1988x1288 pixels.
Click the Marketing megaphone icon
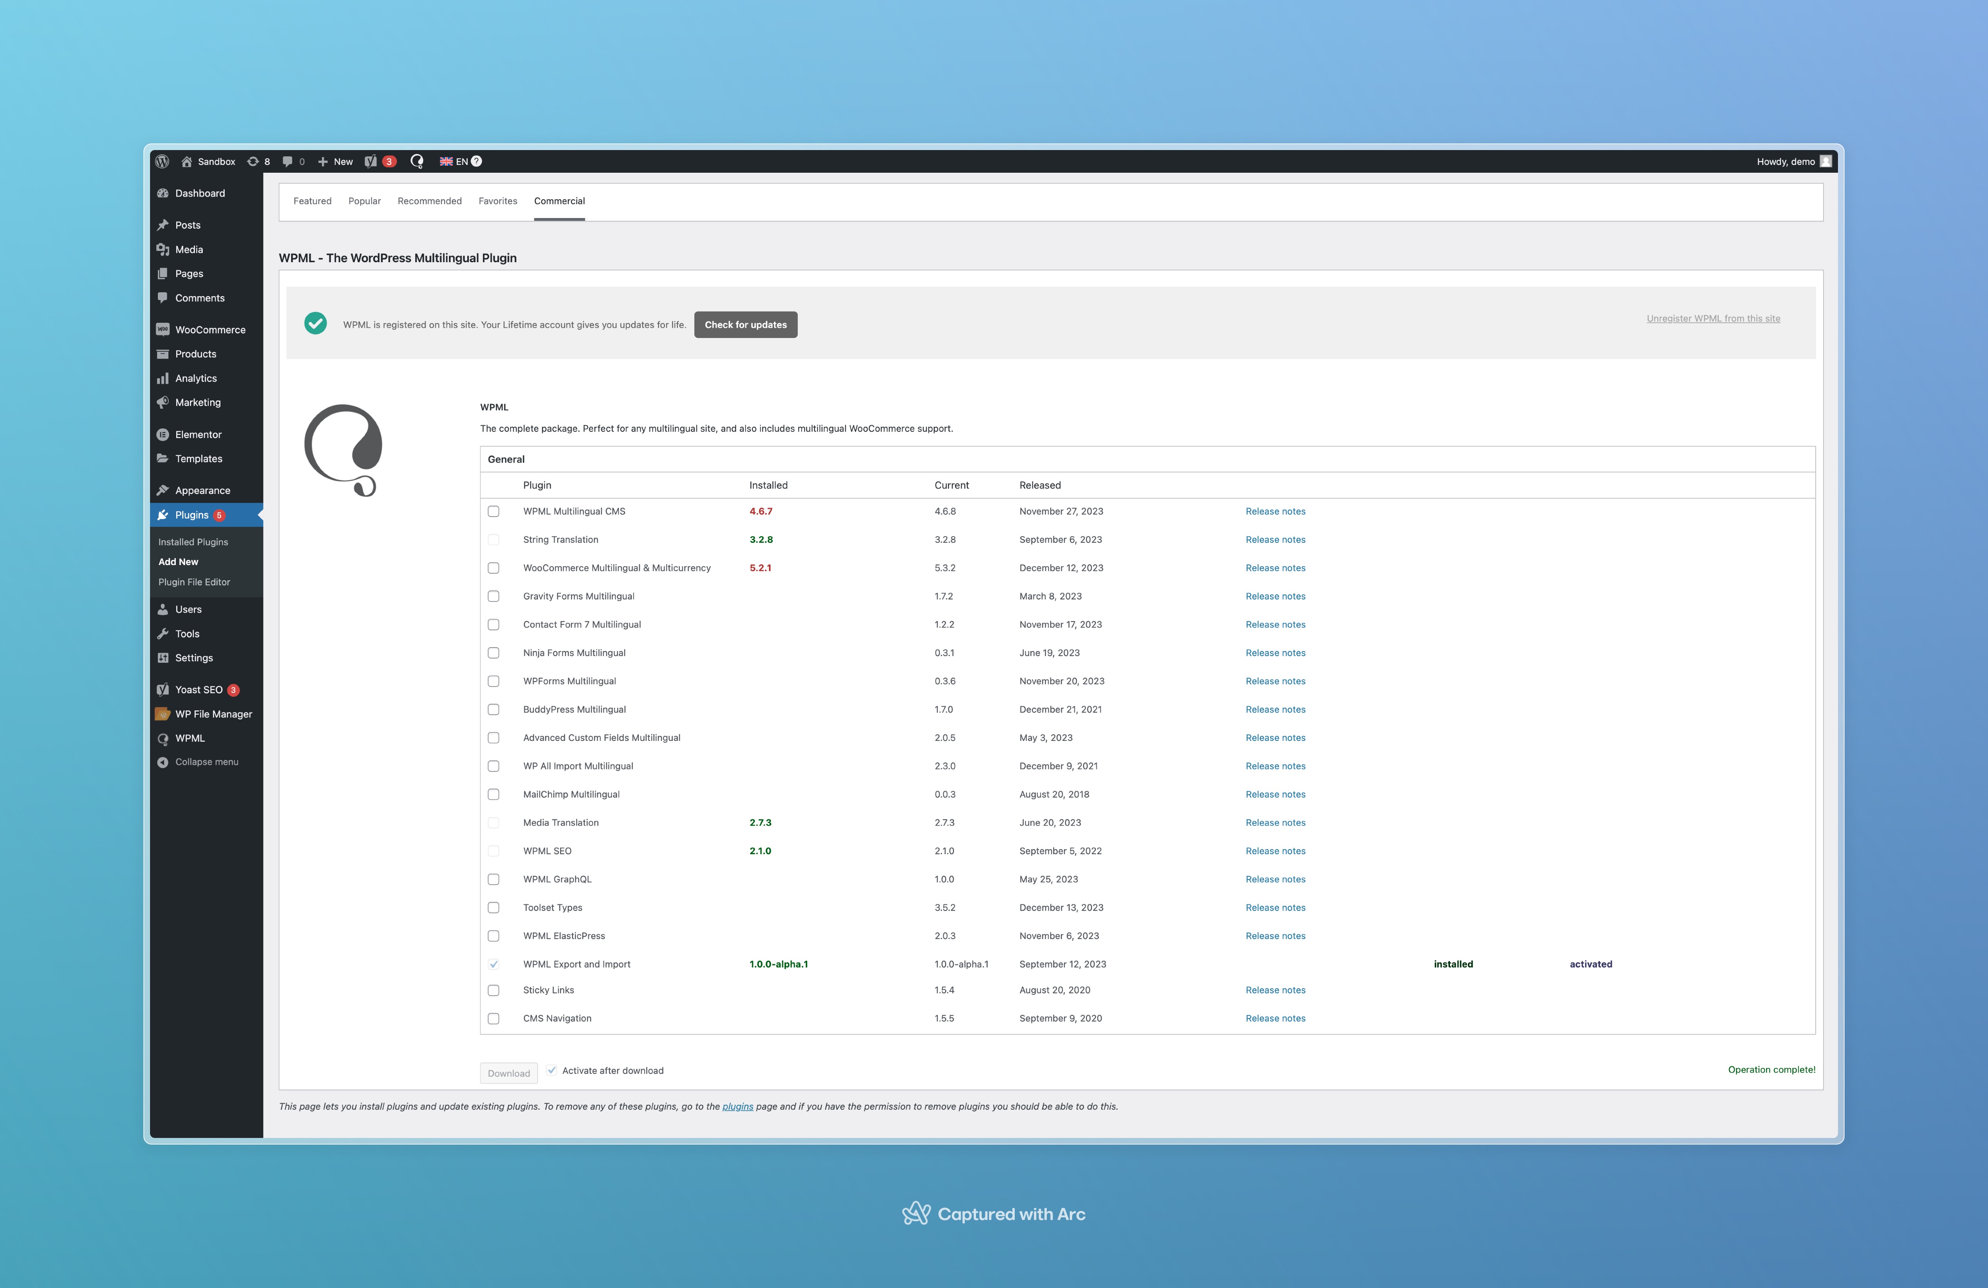point(163,402)
